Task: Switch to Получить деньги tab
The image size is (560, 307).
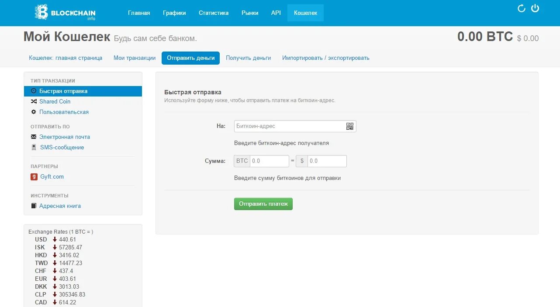Action: 248,58
